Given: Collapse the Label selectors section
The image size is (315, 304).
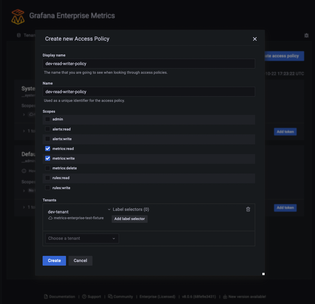Looking at the screenshot, I should coord(109,209).
